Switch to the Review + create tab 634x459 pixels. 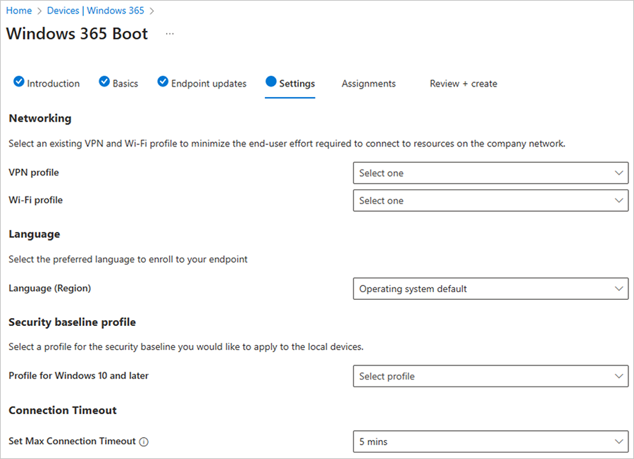point(463,83)
